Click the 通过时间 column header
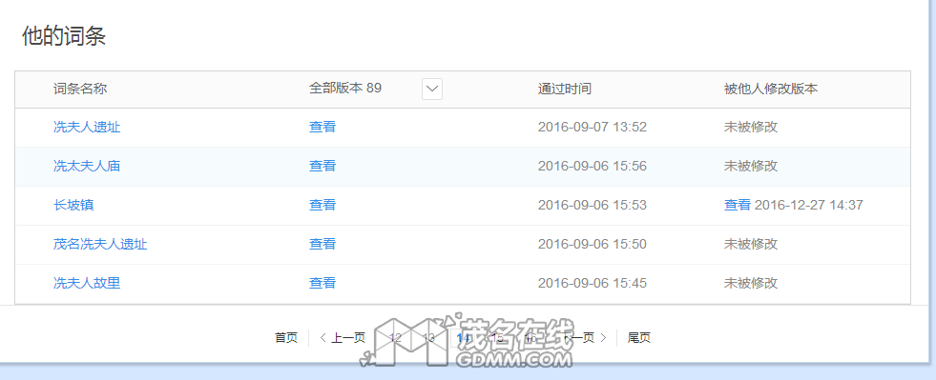 (565, 89)
